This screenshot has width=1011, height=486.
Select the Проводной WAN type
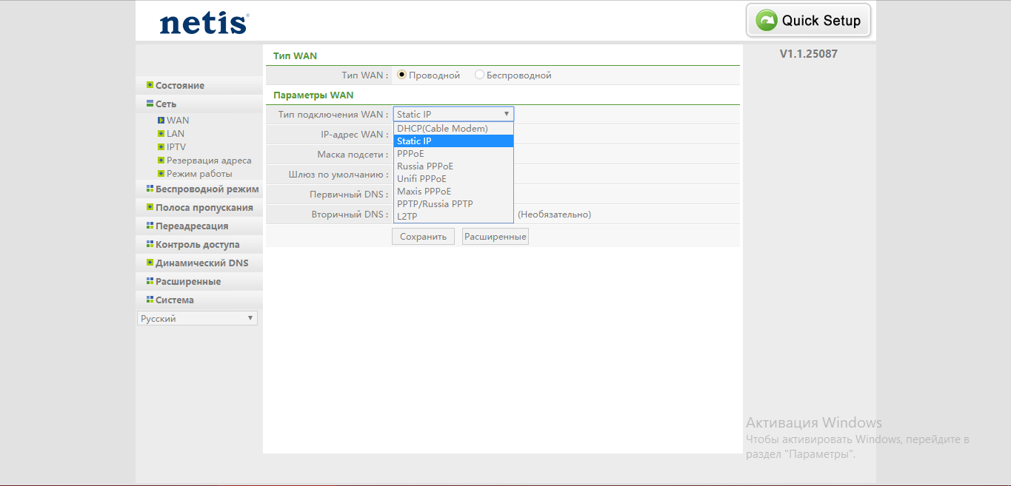pos(402,75)
